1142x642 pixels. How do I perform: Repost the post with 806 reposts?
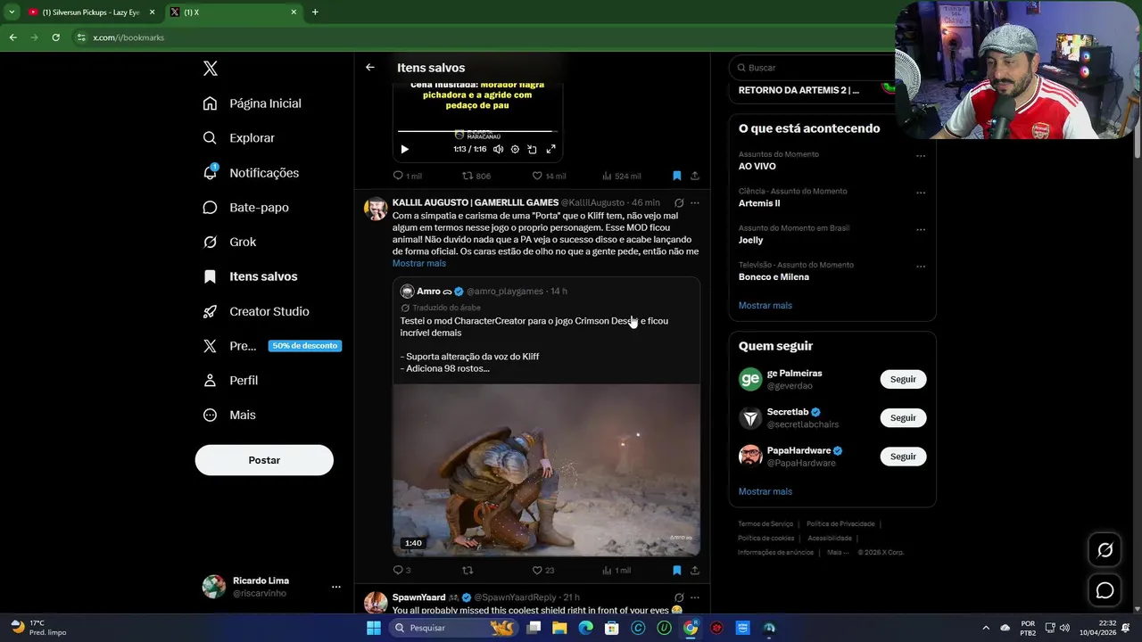(x=476, y=177)
